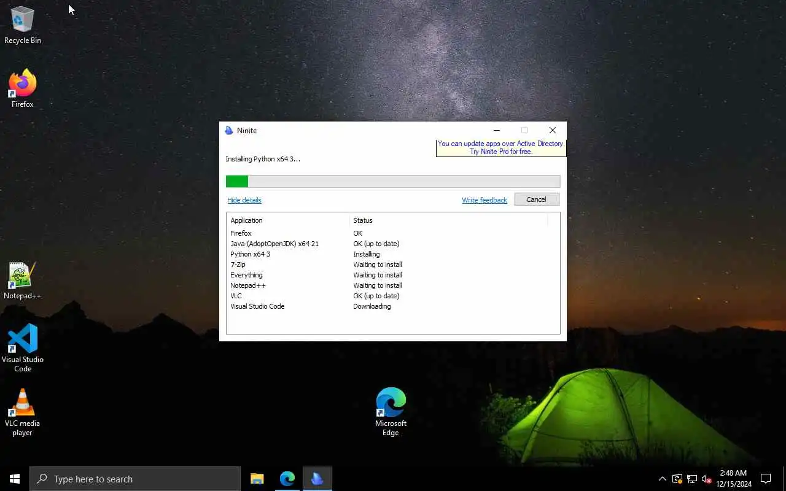The height and width of the screenshot is (491, 786).
Task: Click the Ninite taskbar button
Action: point(317,479)
